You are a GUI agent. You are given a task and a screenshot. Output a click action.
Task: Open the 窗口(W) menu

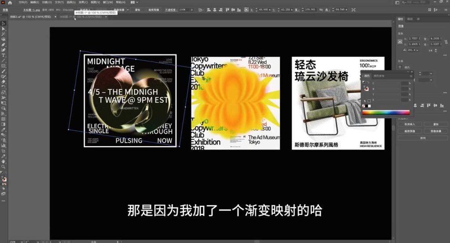[x=108, y=2]
